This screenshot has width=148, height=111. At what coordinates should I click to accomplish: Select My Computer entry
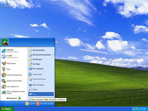41,69
